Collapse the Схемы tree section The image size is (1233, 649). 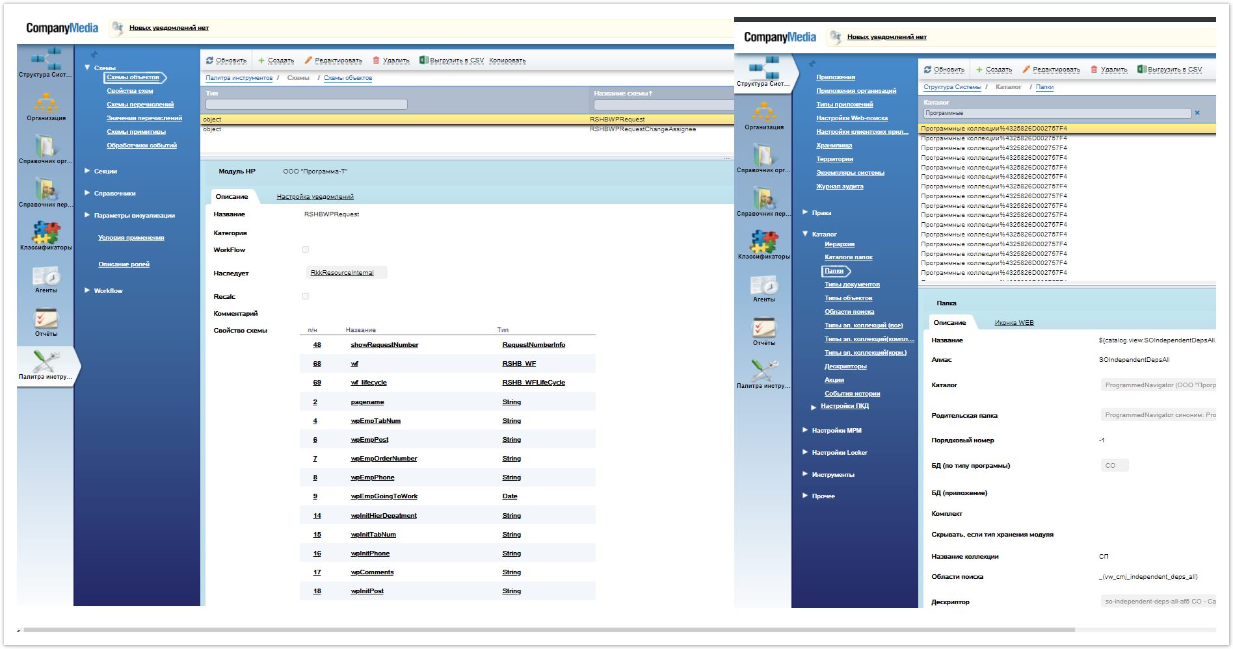[87, 68]
